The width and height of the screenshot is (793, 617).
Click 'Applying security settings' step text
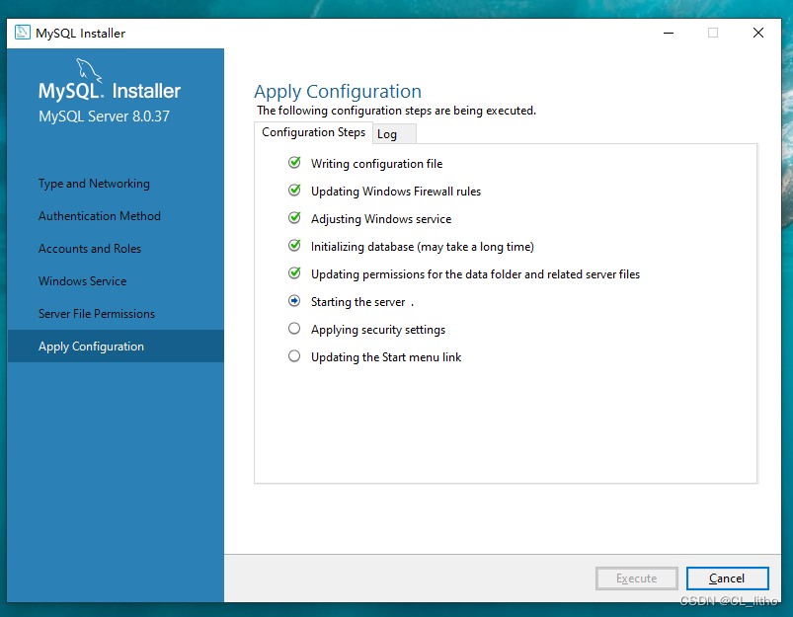(x=378, y=330)
